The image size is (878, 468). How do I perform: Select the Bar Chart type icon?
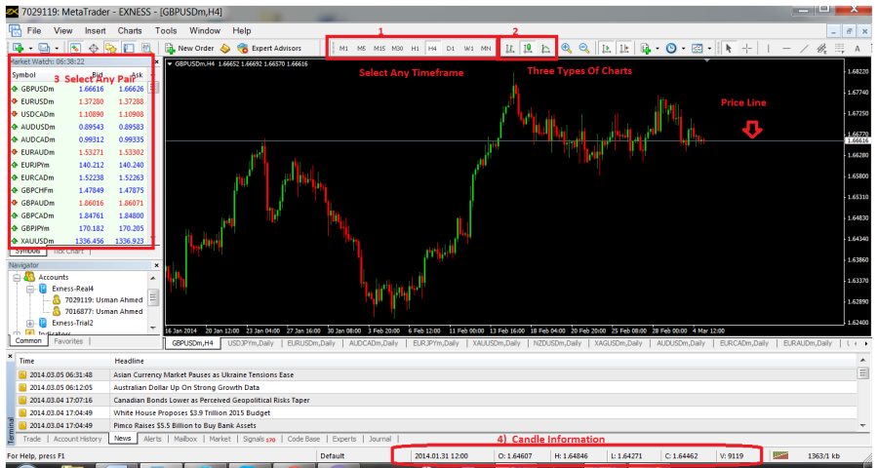509,49
